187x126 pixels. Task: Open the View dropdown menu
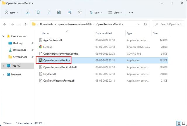click(116, 13)
